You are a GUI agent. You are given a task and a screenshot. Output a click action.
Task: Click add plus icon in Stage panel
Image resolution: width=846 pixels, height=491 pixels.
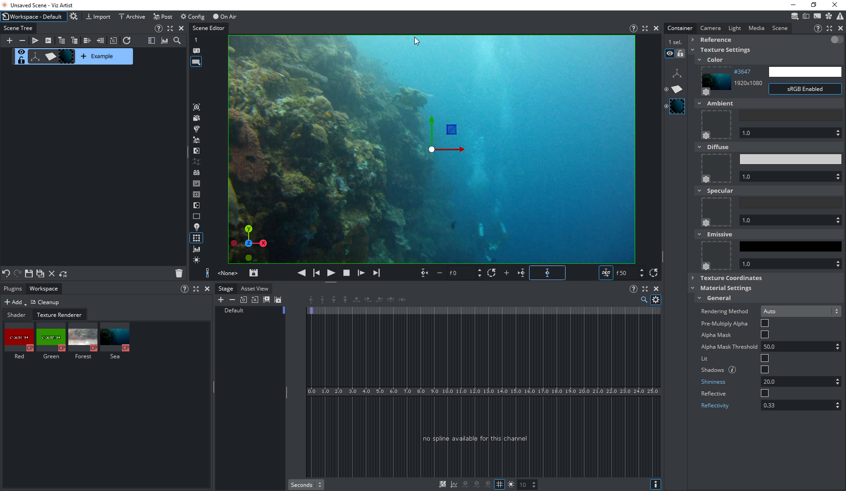click(x=221, y=300)
